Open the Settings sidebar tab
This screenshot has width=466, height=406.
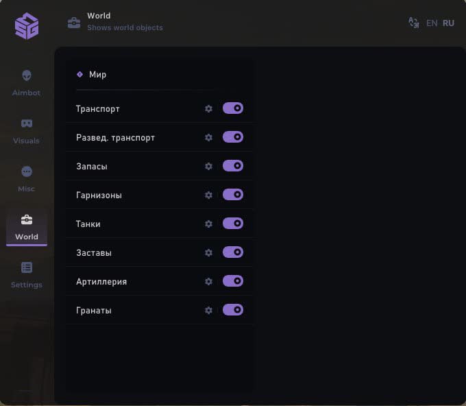(x=27, y=274)
